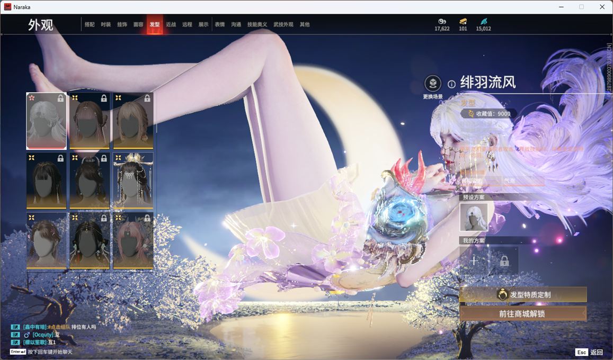Click the 气泡 option field
This screenshot has width=613, height=360.
click(523, 181)
